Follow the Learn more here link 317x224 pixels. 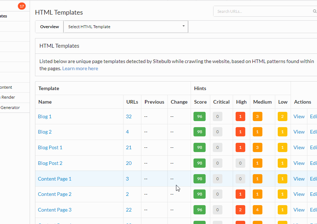pos(80,68)
